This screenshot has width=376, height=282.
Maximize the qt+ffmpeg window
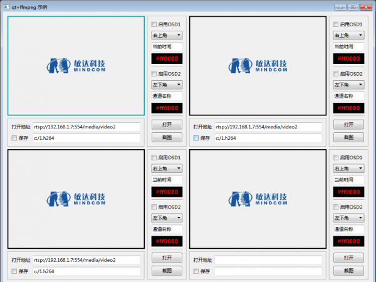click(x=353, y=7)
